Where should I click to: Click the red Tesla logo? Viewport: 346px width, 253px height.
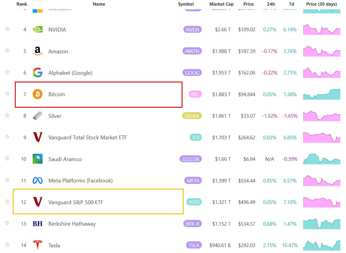pyautogui.click(x=37, y=245)
